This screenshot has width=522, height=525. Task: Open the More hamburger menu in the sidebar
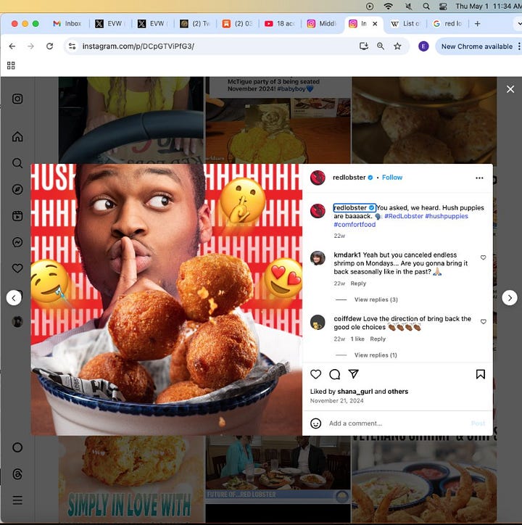[x=17, y=500]
